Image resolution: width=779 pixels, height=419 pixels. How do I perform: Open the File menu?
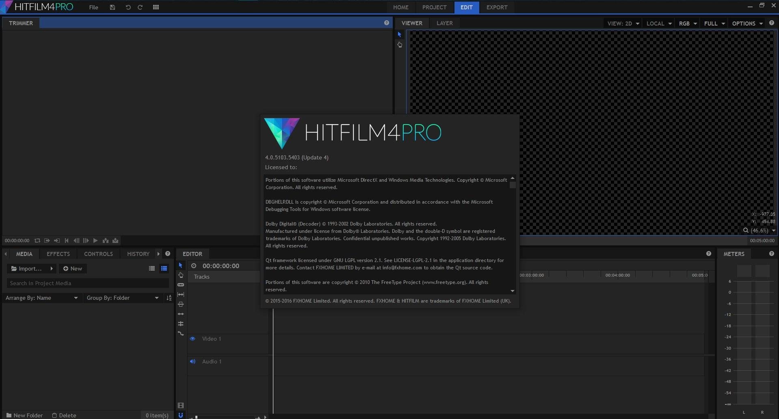click(x=93, y=7)
